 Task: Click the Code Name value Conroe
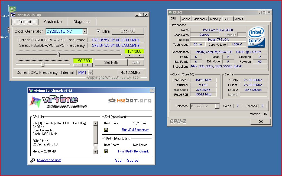(x=205, y=35)
